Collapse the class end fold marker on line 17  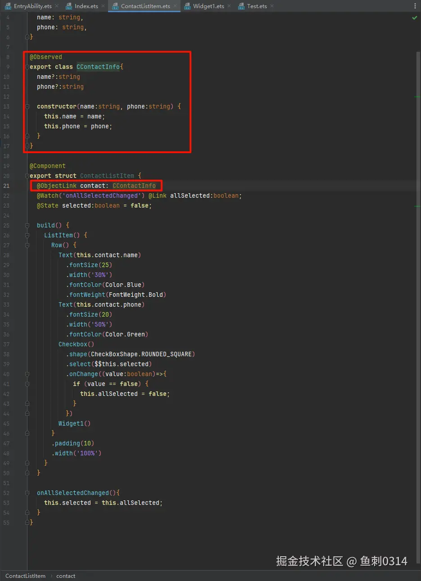tap(27, 146)
